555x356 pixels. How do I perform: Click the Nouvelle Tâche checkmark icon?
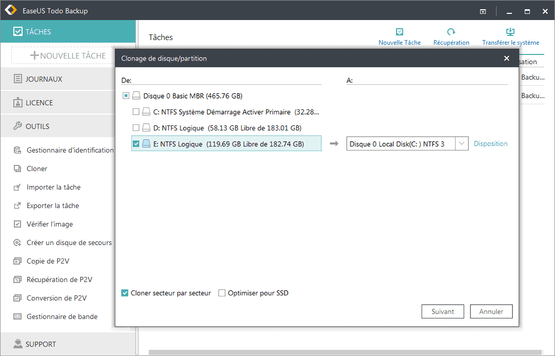(x=400, y=32)
